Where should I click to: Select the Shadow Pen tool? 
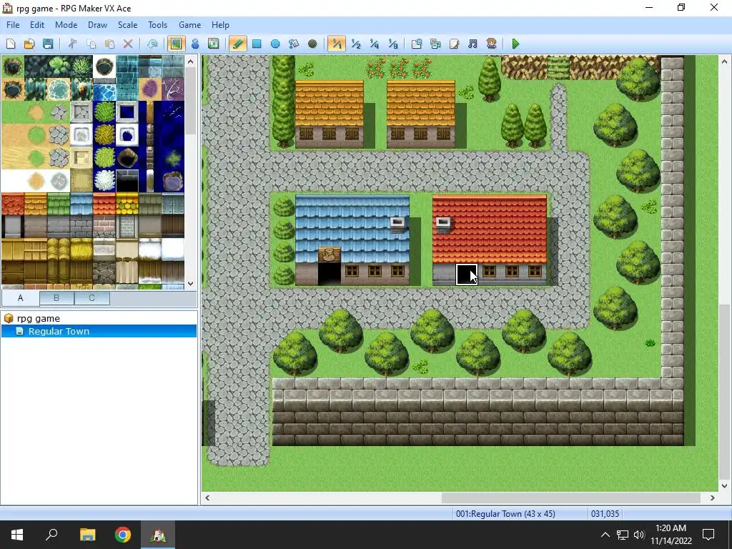pyautogui.click(x=312, y=44)
